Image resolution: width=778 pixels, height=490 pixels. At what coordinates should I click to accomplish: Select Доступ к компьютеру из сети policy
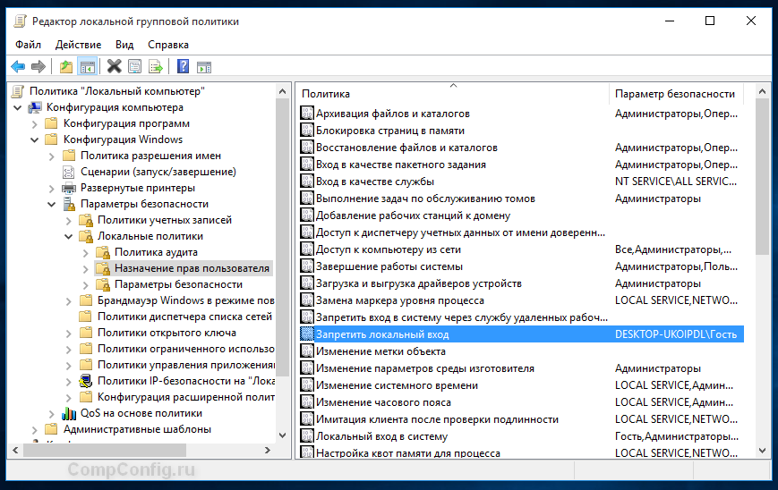(x=389, y=249)
